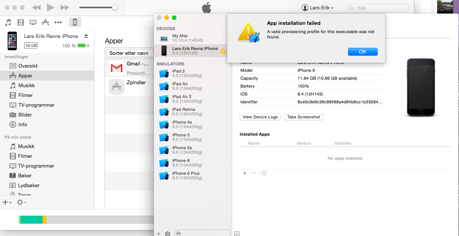Select the iPhone device button in iTunes toolbar
Image resolution: width=459 pixels, height=236 pixels.
pos(74,22)
